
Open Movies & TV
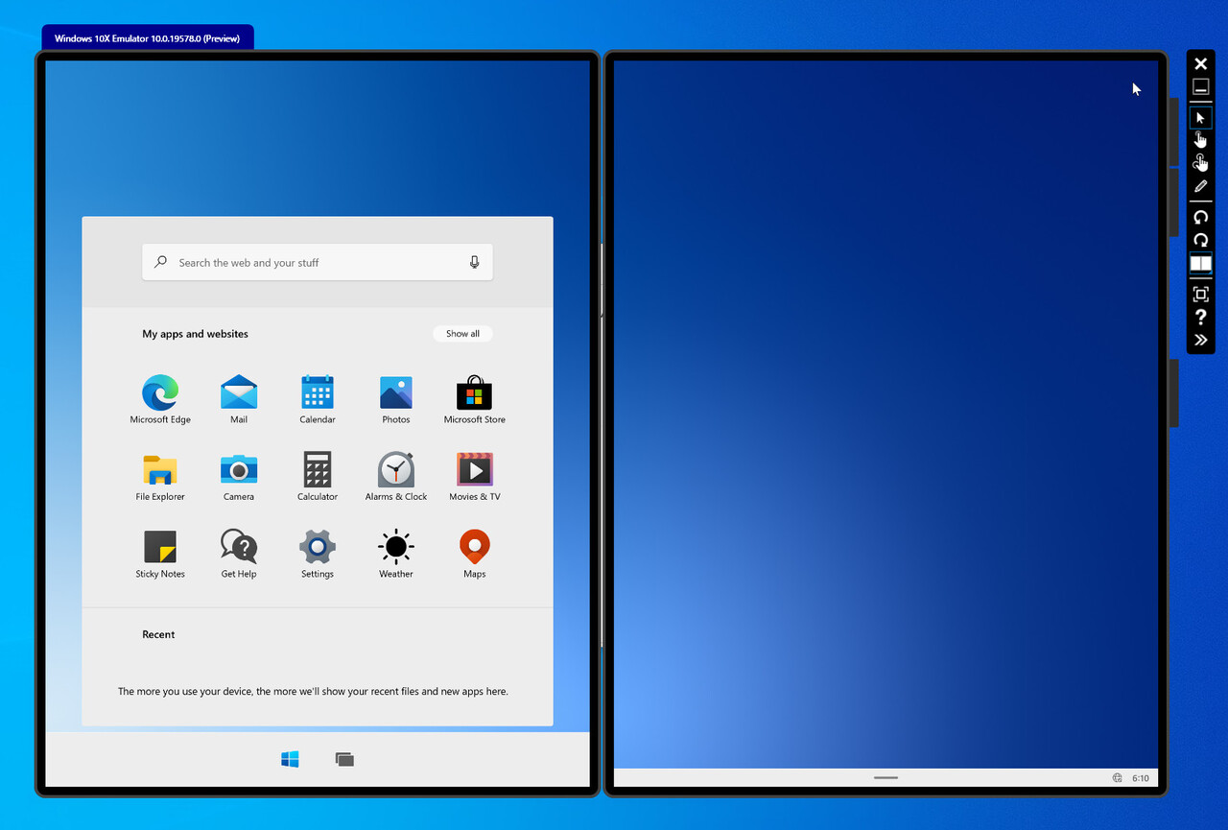pos(475,477)
